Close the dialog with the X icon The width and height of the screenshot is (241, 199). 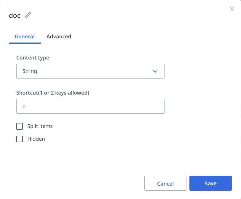coord(232,9)
